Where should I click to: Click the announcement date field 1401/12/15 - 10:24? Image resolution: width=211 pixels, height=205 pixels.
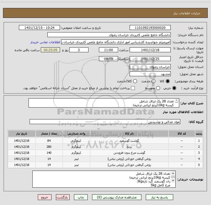(39, 28)
